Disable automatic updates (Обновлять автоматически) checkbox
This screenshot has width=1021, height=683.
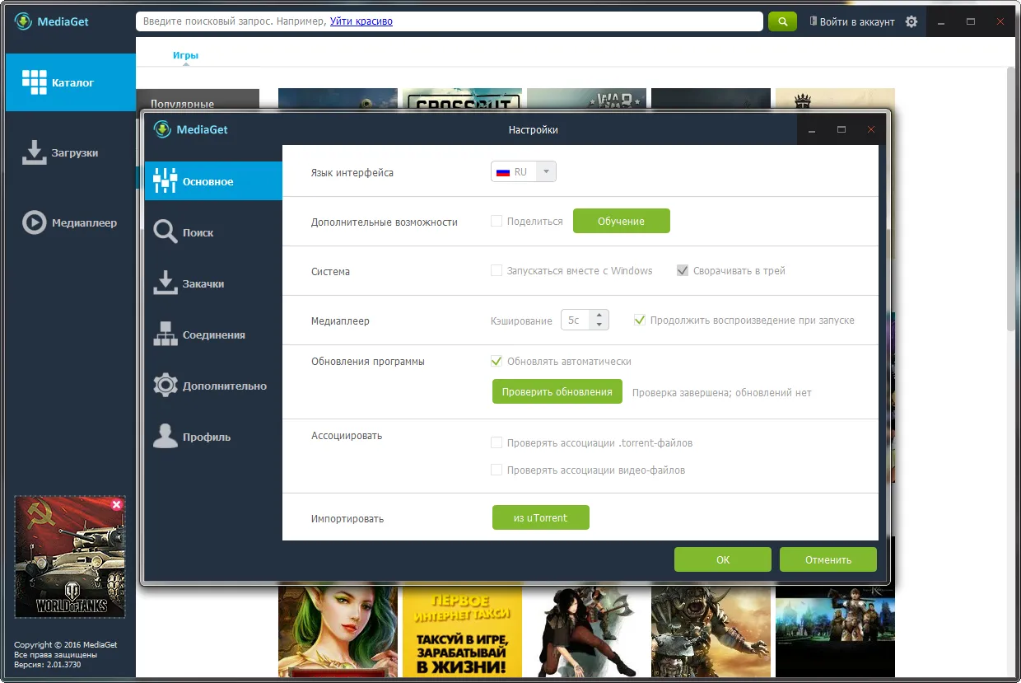pos(497,361)
